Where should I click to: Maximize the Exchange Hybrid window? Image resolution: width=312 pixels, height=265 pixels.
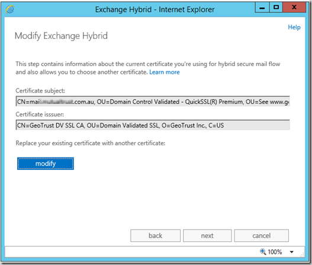(x=276, y=8)
